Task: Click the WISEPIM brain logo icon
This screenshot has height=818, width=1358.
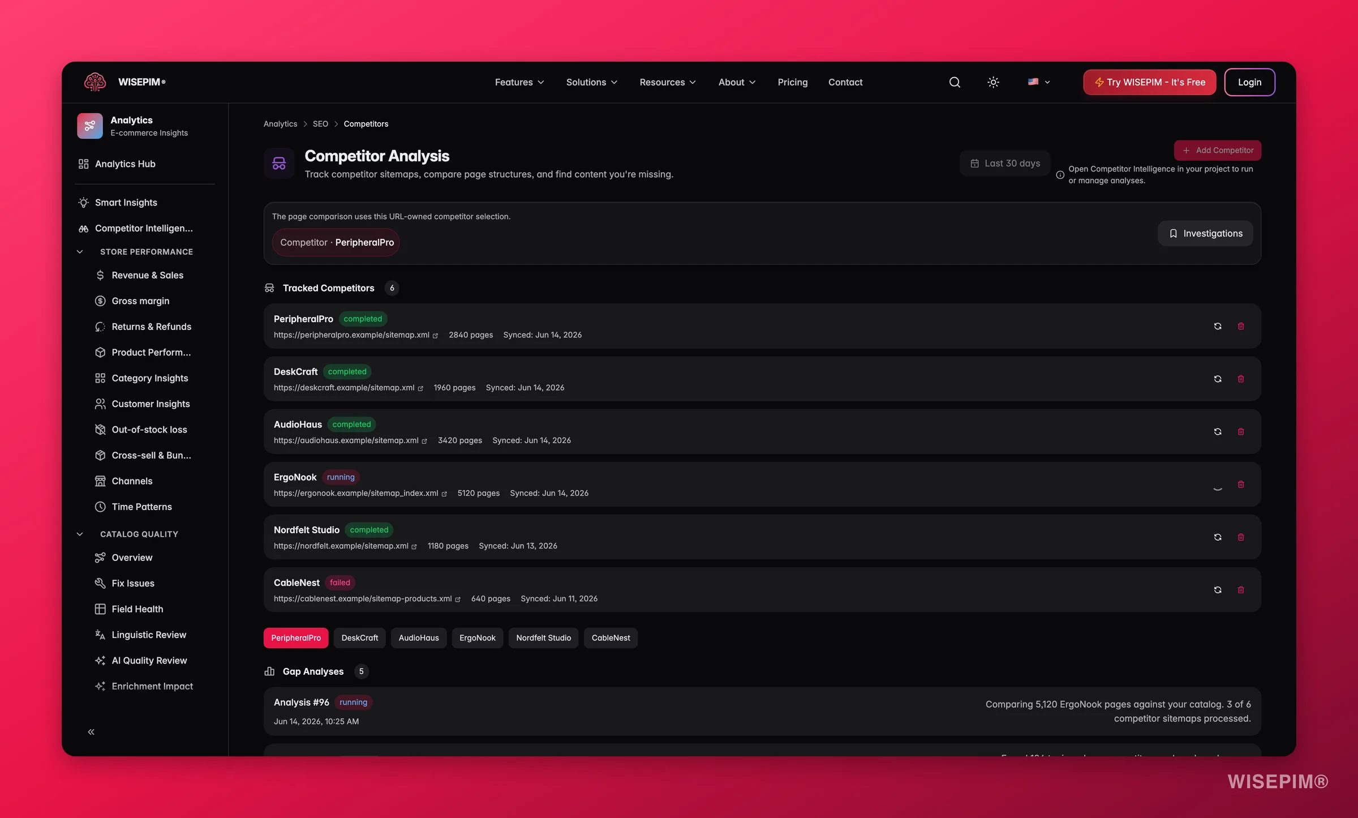Action: (x=95, y=82)
